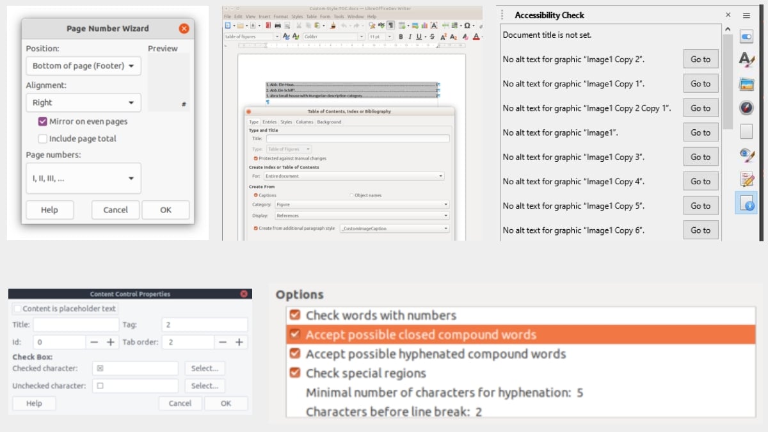
Task: Uncheck Mirror on even pages
Action: (43, 122)
